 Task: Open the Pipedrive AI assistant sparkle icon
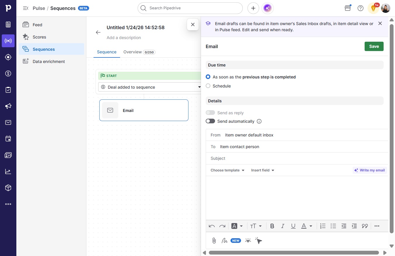click(268, 8)
